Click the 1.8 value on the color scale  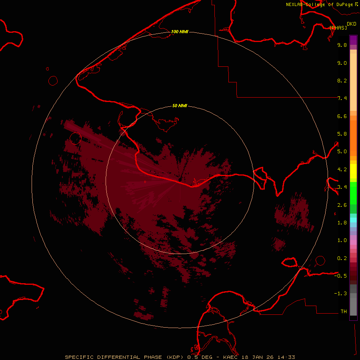[x=342, y=223]
